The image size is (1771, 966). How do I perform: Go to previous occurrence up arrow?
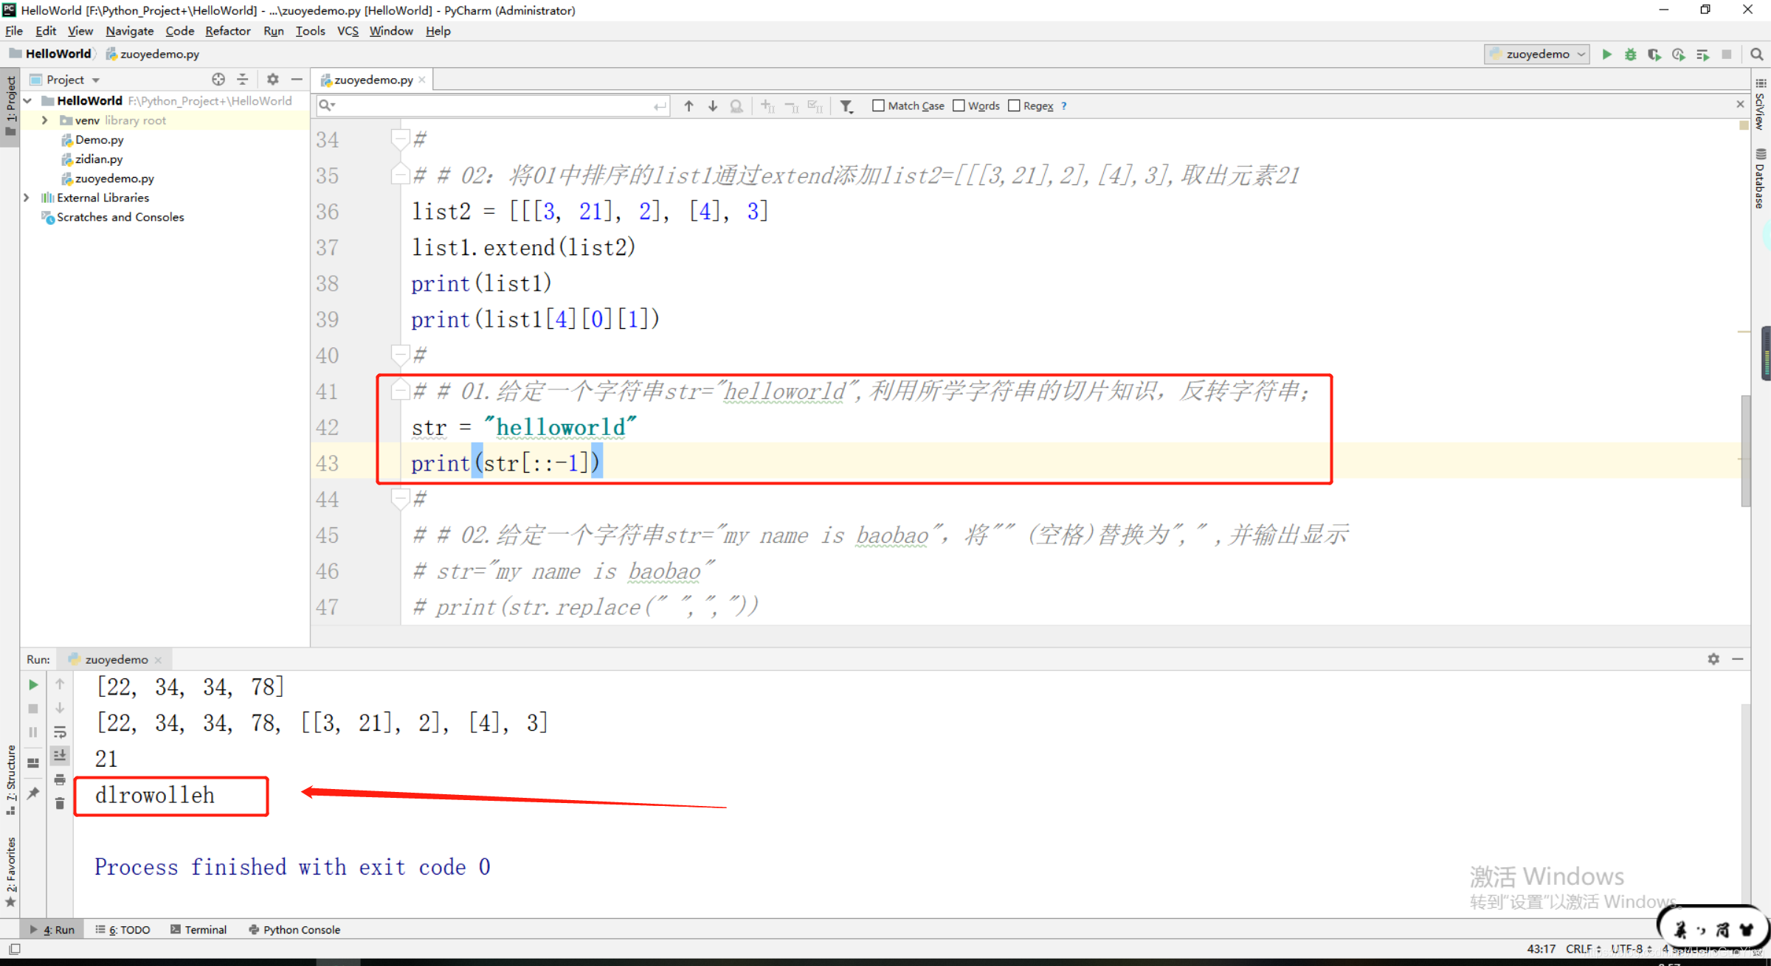click(x=688, y=106)
